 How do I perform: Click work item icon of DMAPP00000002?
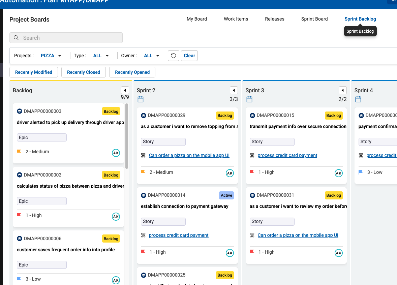coord(20,175)
